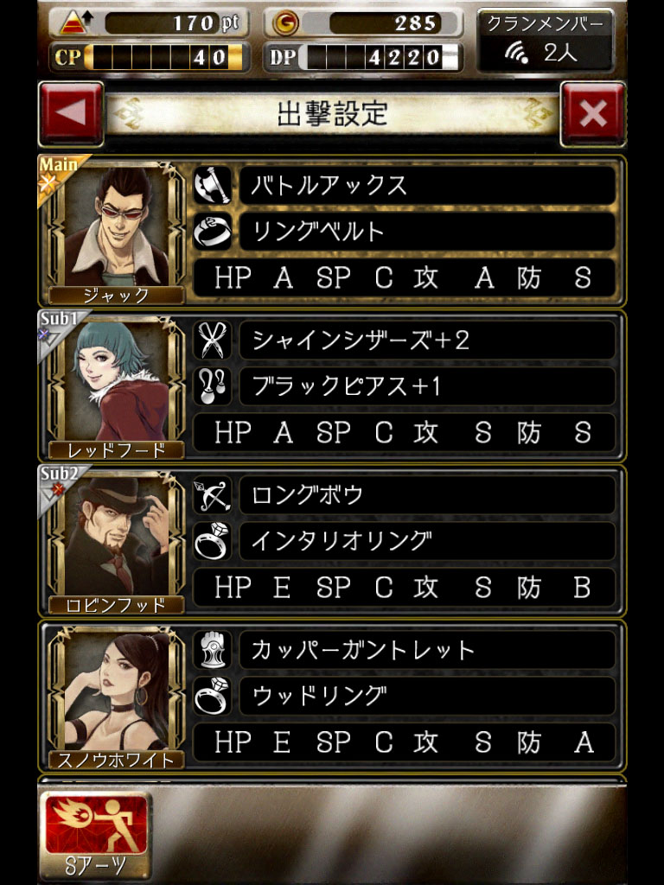Select the scissors weapon icon
664x885 pixels.
tap(213, 340)
